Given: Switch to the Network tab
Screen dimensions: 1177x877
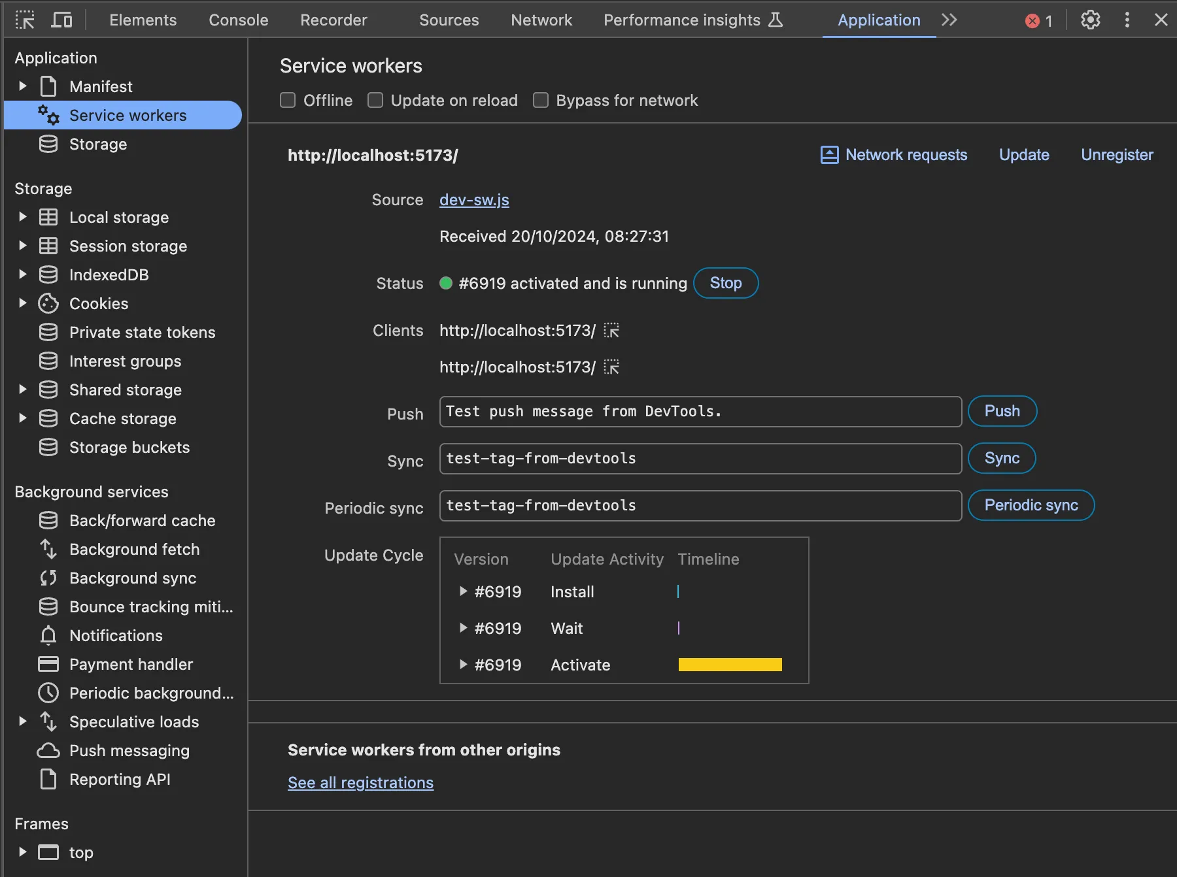Looking at the screenshot, I should coord(541,20).
